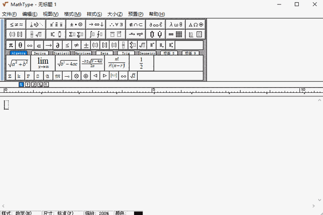The image size is (323, 215).
Task: Click the black color swatch in status bar
Action: click(138, 213)
